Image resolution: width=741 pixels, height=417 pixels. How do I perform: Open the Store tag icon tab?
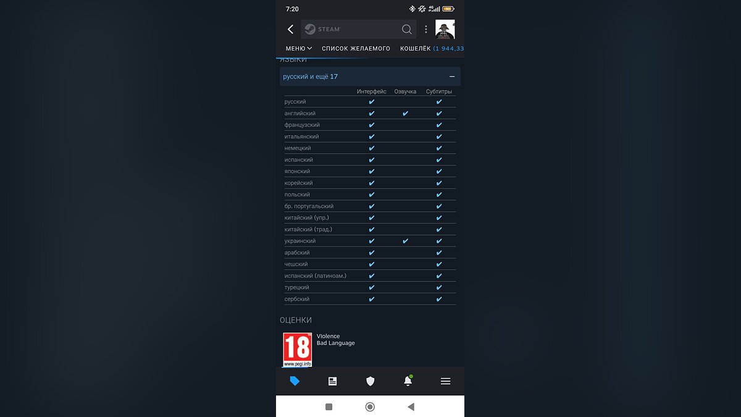tap(295, 381)
